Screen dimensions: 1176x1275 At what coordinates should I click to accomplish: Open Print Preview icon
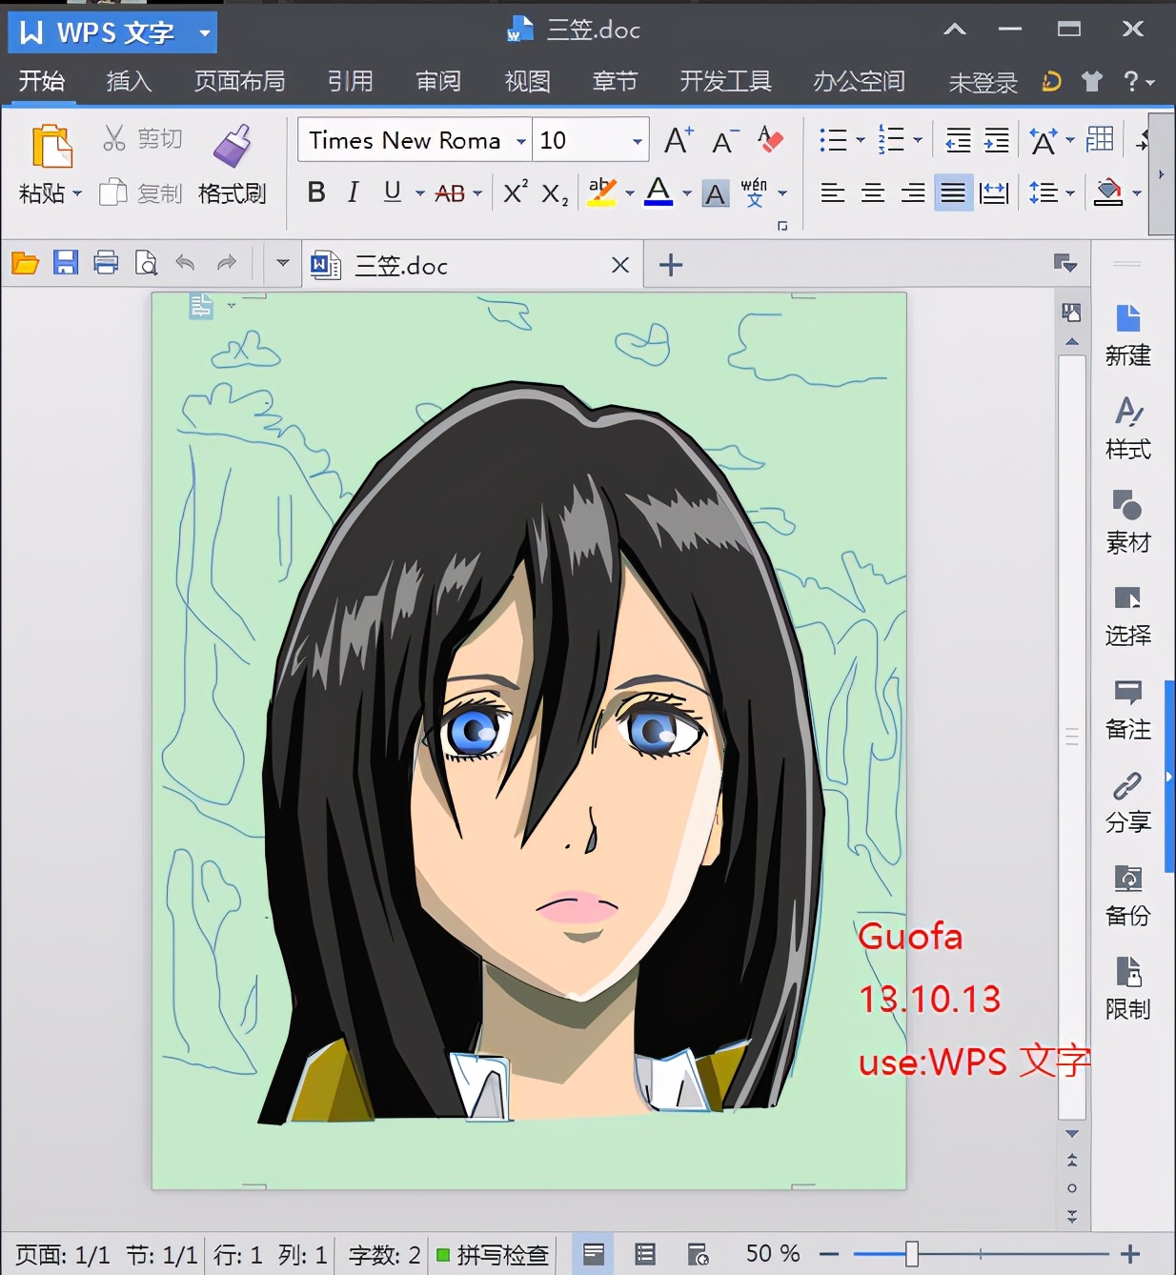[146, 263]
